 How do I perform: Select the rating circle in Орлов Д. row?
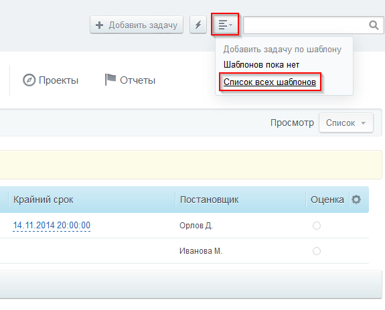pos(317,226)
